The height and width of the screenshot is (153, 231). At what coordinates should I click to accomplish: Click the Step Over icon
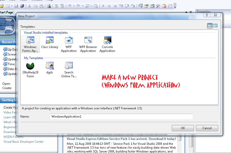coord(127,6)
